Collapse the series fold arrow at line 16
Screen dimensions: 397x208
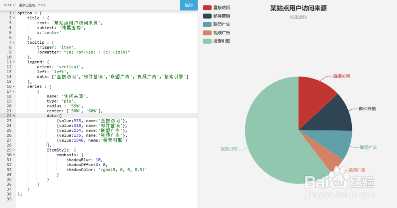tap(13, 86)
